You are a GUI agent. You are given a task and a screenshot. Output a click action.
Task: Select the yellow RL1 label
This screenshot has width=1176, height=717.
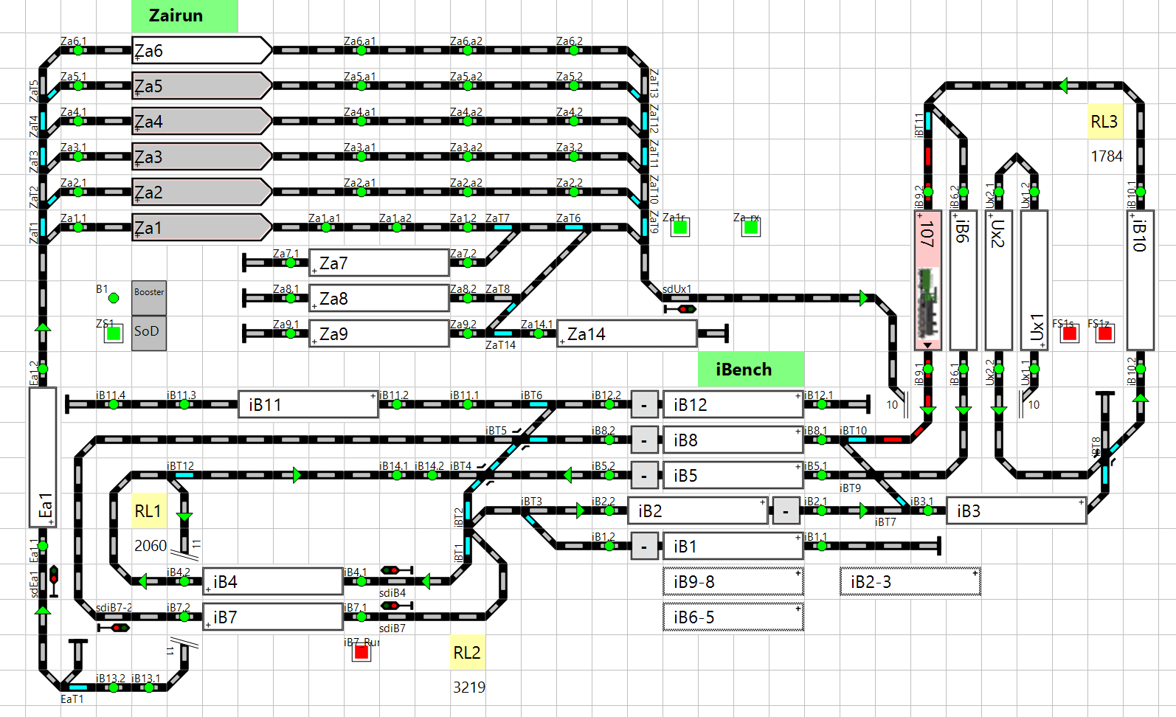[x=148, y=510]
